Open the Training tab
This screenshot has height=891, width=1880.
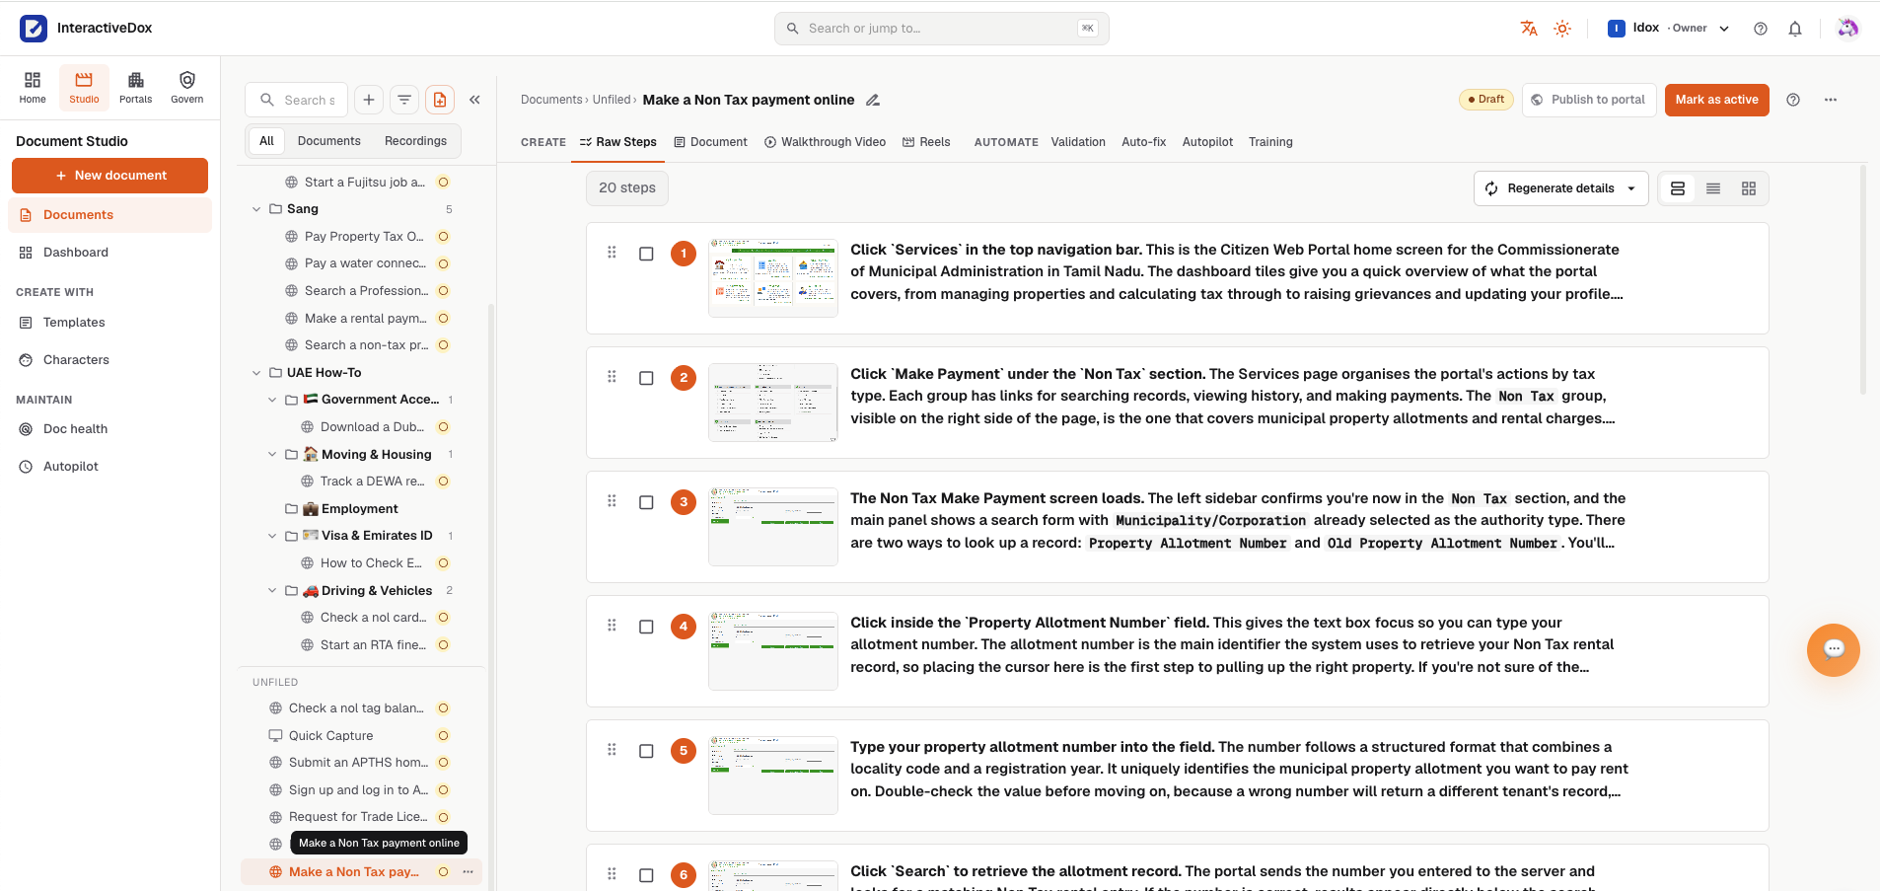(1270, 142)
